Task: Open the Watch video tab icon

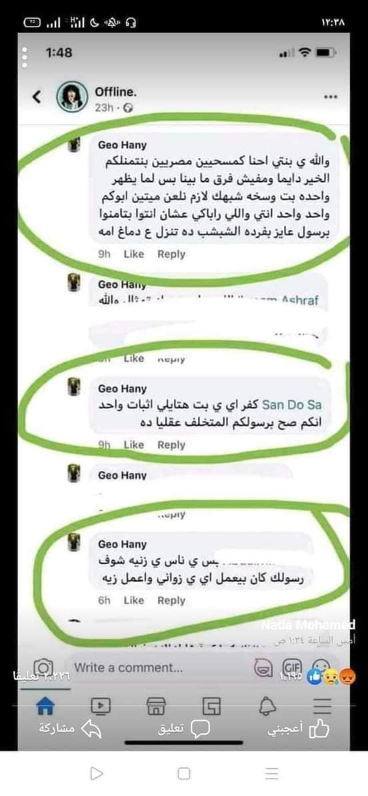Action: (100, 705)
